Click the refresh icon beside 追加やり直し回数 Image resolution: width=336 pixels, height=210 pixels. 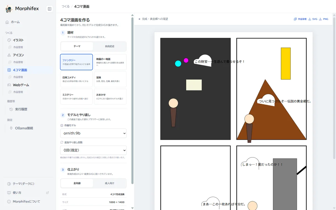tap(62, 142)
